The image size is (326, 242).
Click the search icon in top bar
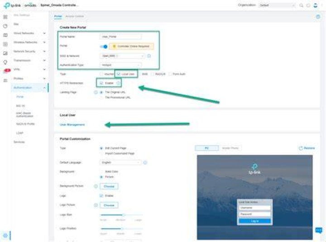(x=301, y=5)
